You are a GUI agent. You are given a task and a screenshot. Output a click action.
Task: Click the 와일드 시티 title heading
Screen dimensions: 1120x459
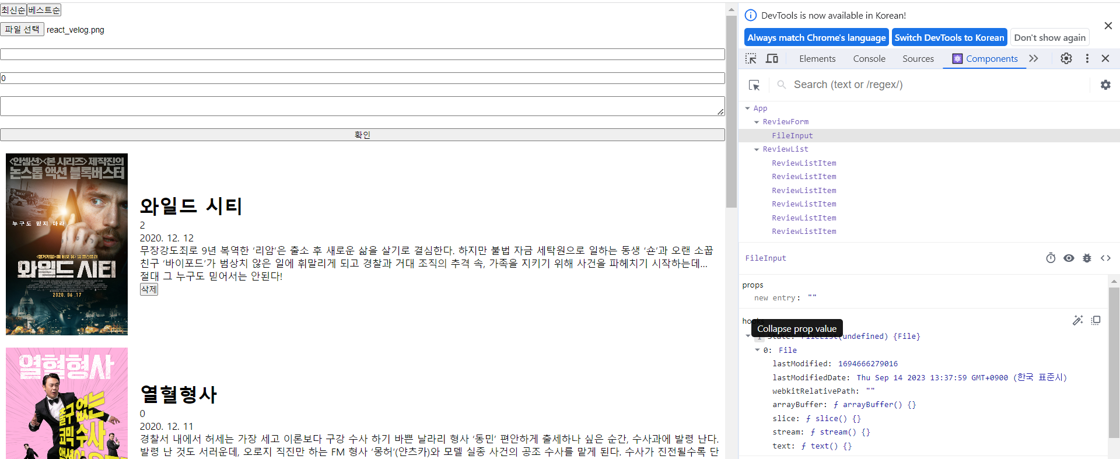(191, 206)
